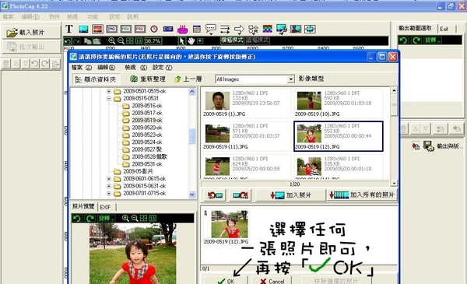Click the zoom-out magnifier on black toolbar

[x=121, y=40]
